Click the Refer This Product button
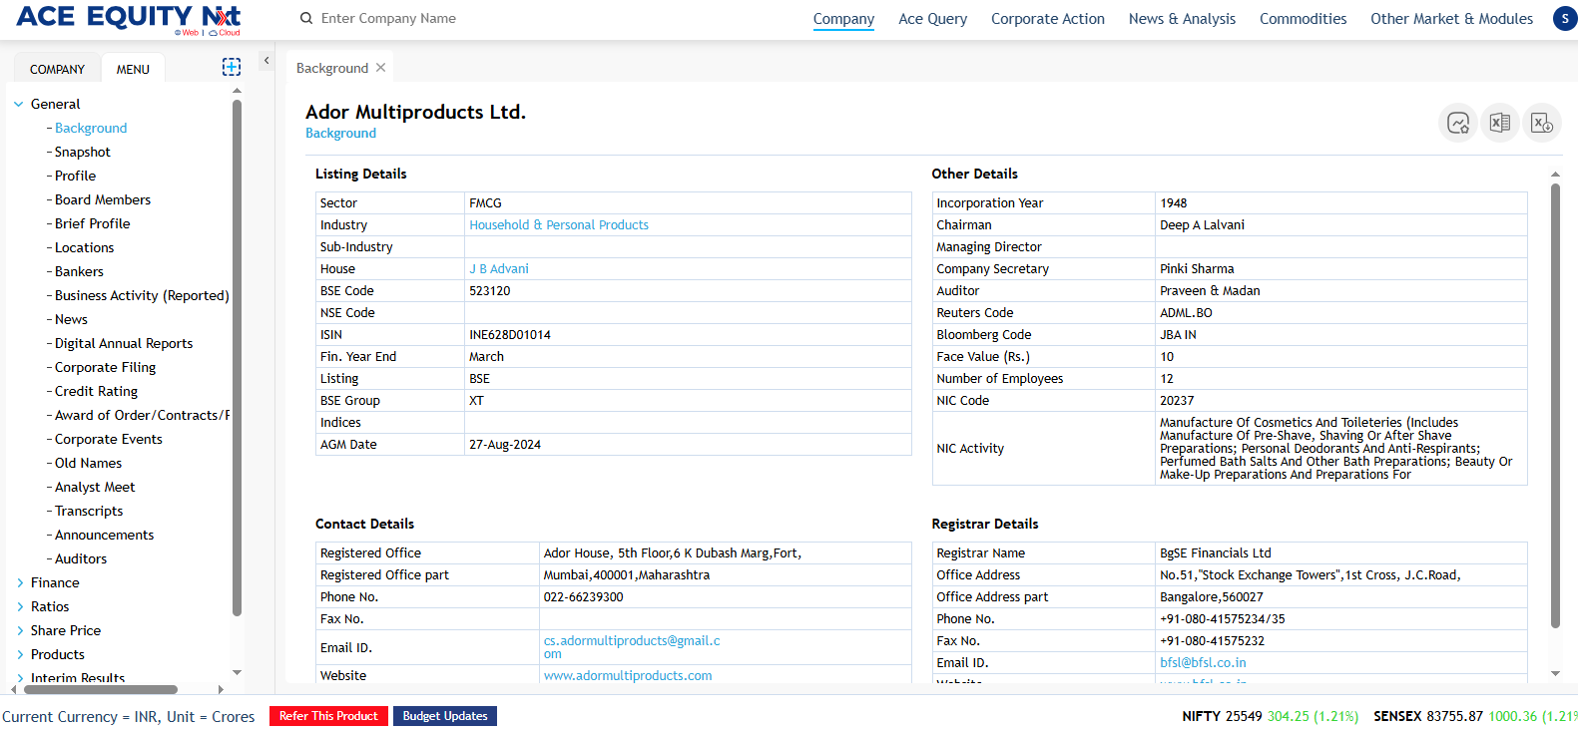1578x731 pixels. coord(328,716)
